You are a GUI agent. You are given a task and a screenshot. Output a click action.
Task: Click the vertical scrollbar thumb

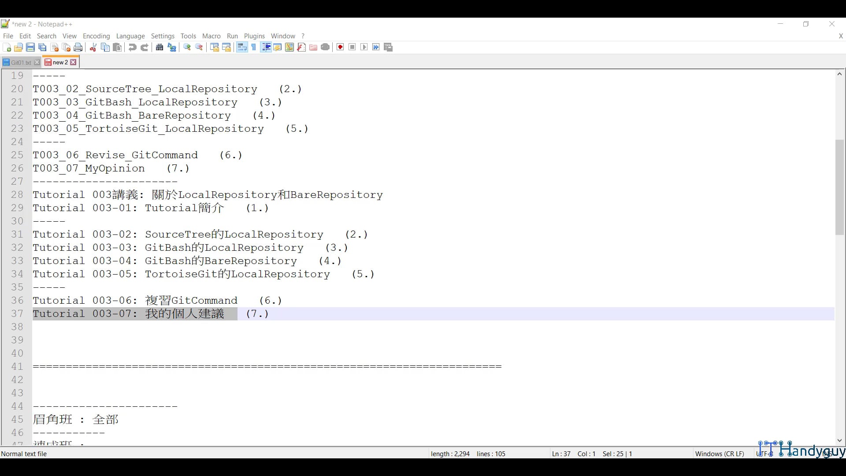click(x=839, y=187)
